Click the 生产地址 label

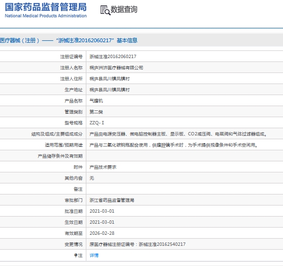coord(73,90)
